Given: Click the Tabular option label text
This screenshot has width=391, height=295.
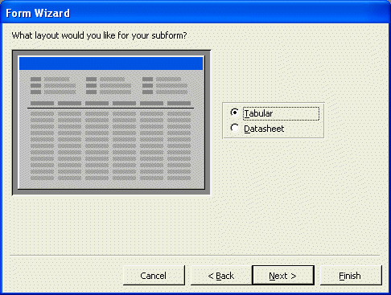Looking at the screenshot, I should click(x=258, y=113).
